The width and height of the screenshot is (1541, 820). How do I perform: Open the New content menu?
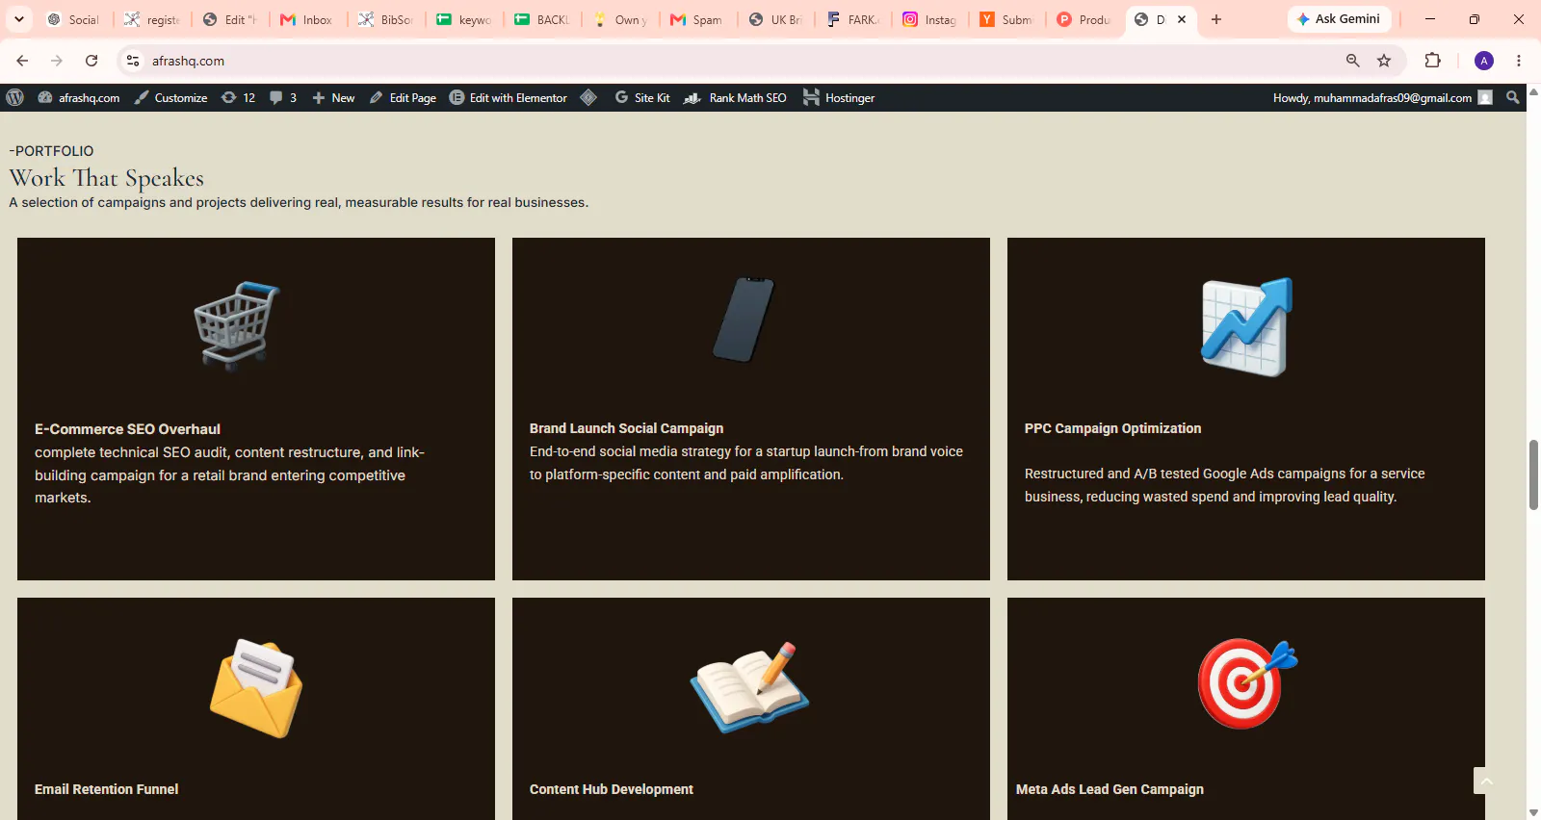pyautogui.click(x=333, y=97)
